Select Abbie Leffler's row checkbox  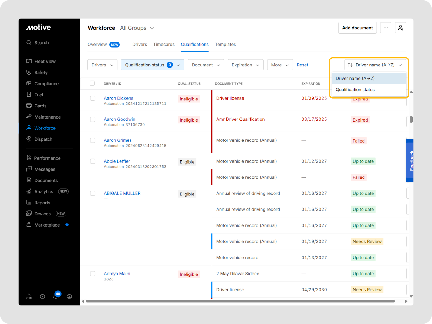(93, 161)
